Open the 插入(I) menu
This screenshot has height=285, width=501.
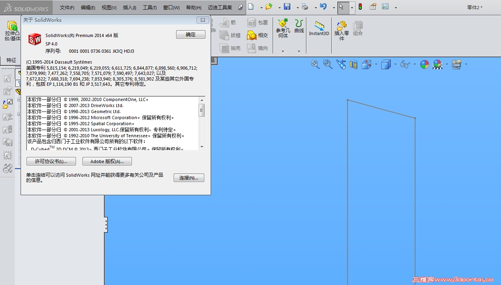129,8
